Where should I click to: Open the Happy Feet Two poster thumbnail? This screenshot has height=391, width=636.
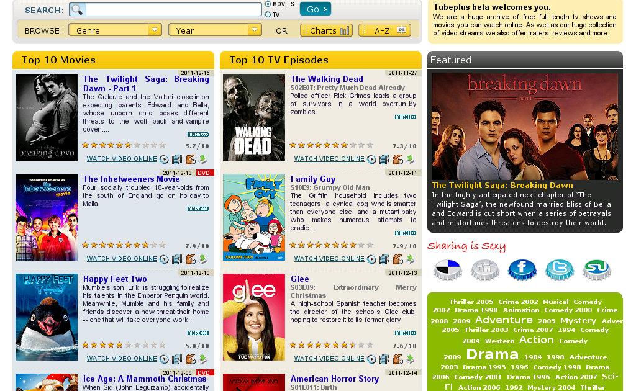click(47, 317)
